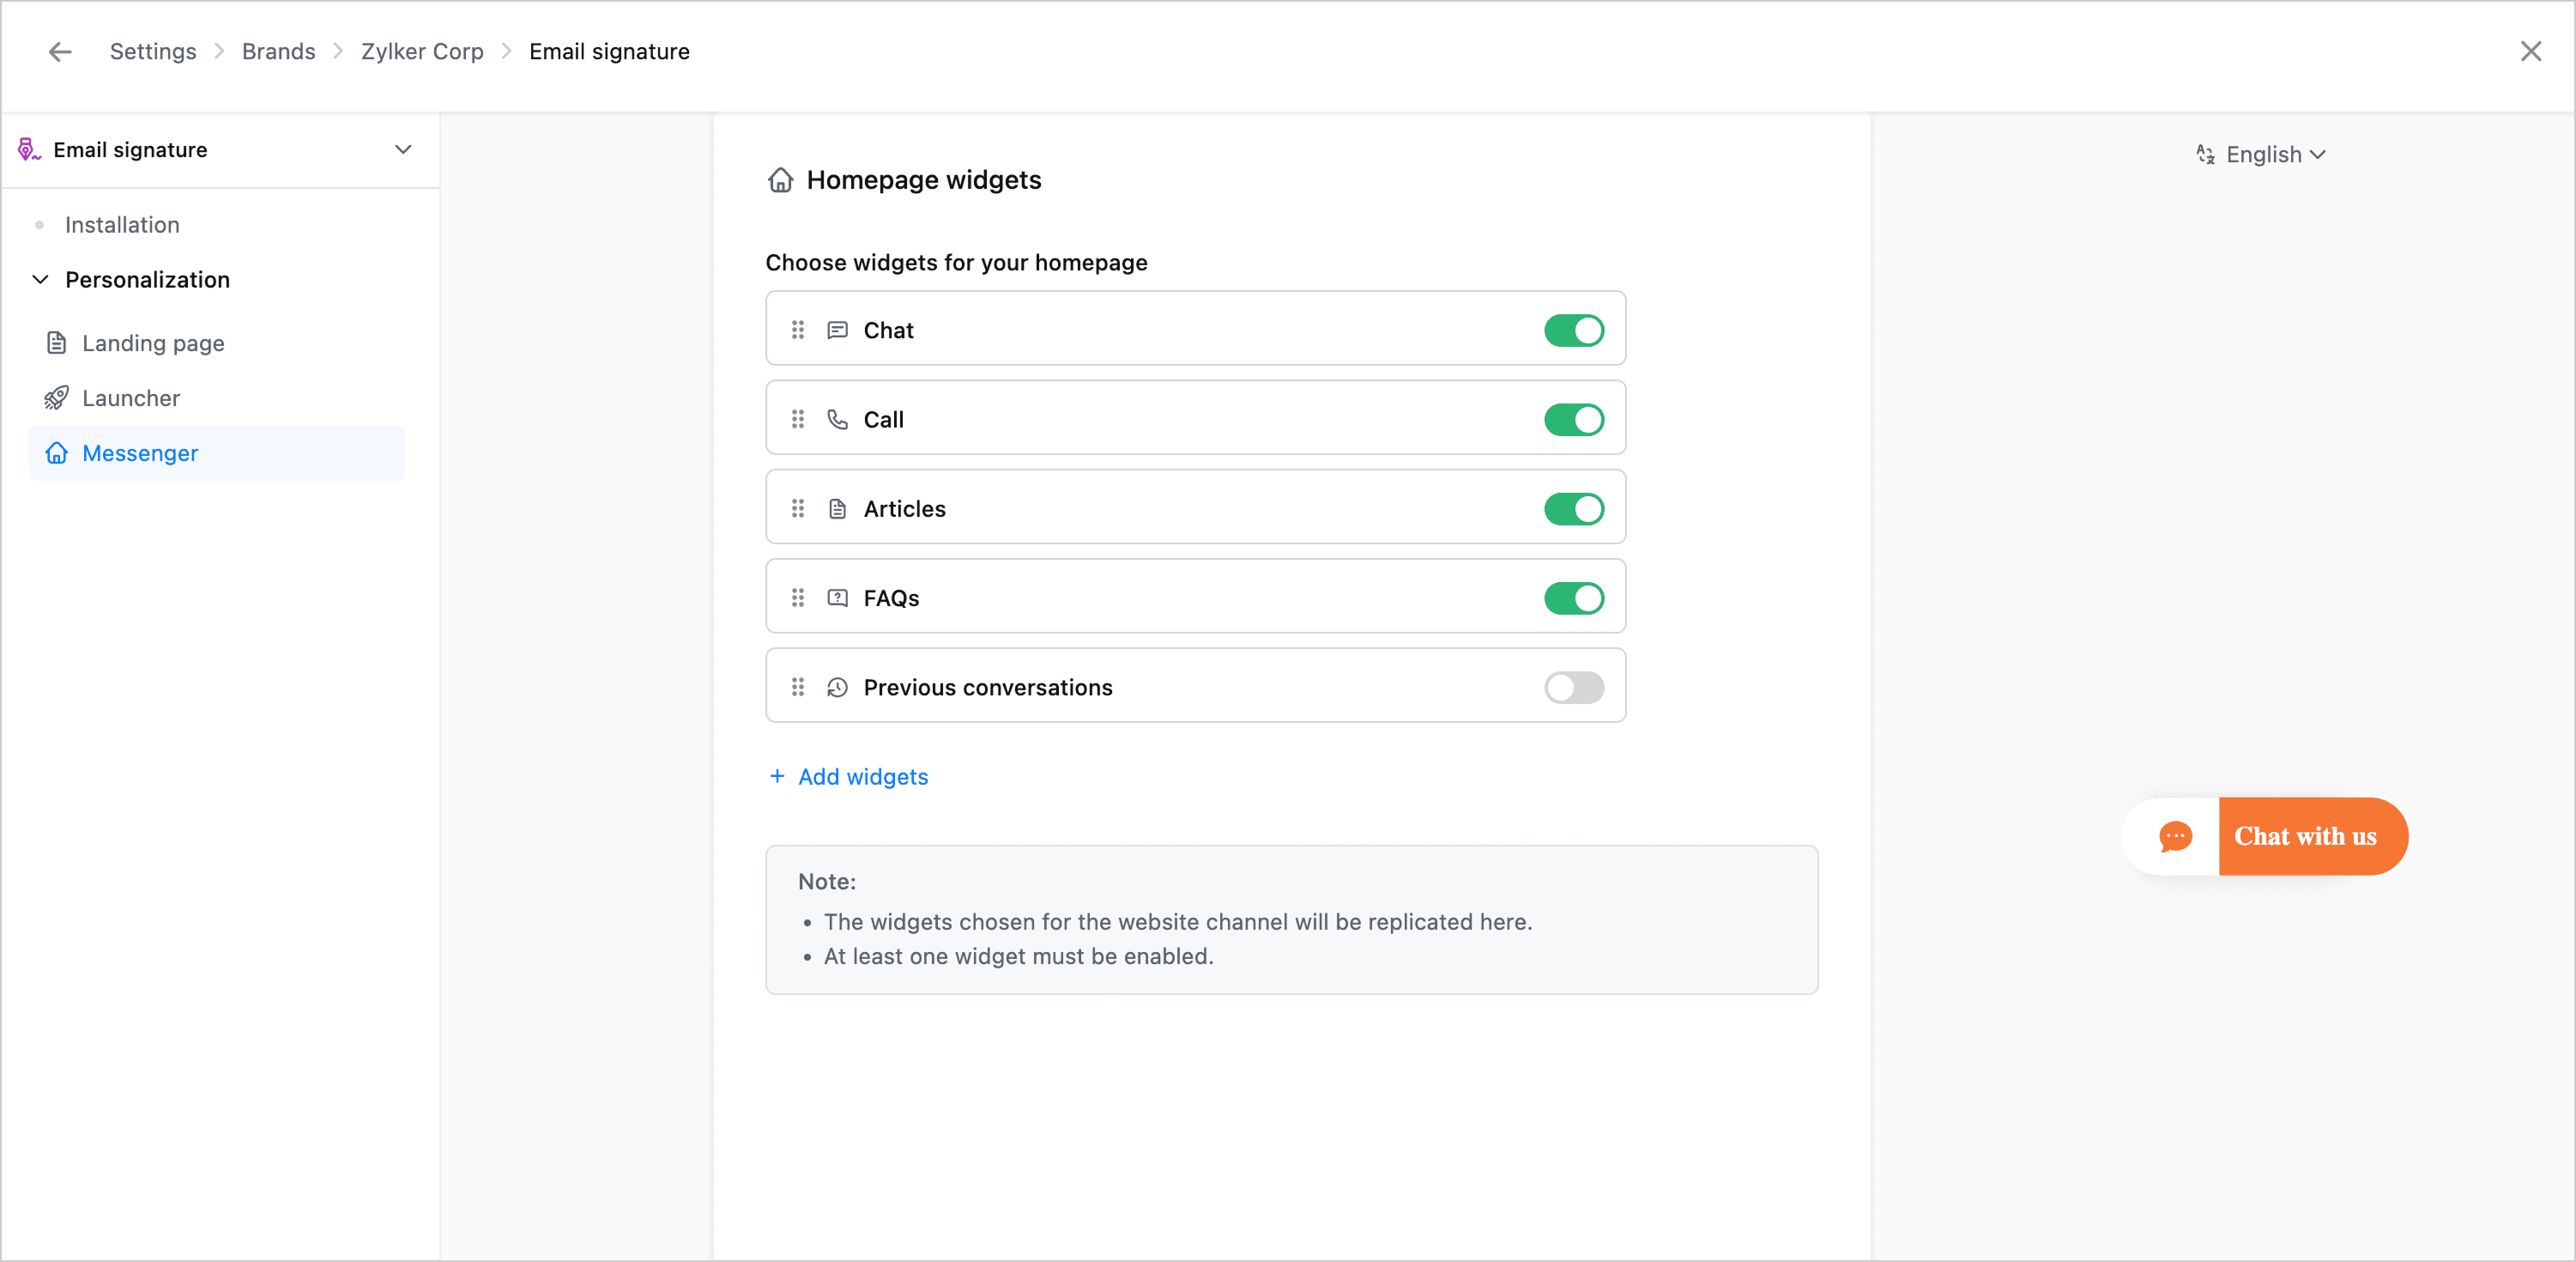Click the Previous conversations drag handle
Screen dimensions: 2576x1262
point(797,688)
